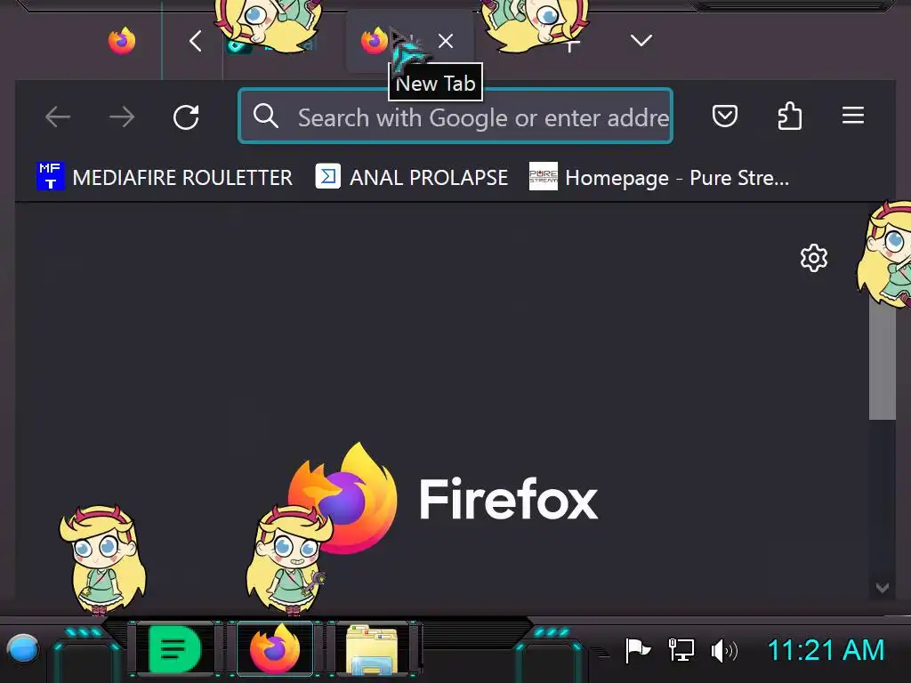Focus the Search with Google address bar
This screenshot has height=683, width=911.
[455, 117]
